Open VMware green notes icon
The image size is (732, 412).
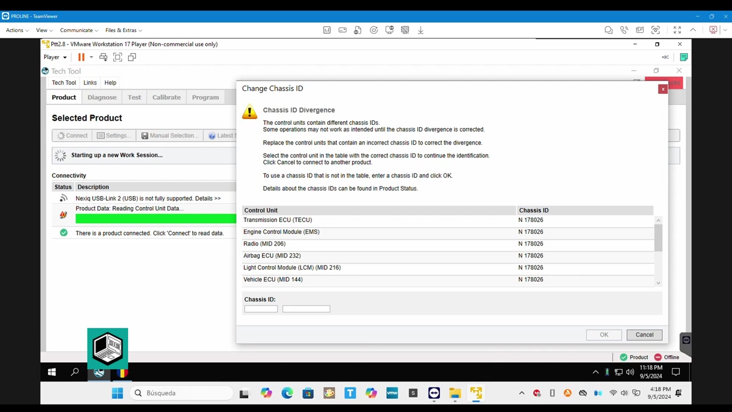click(683, 57)
